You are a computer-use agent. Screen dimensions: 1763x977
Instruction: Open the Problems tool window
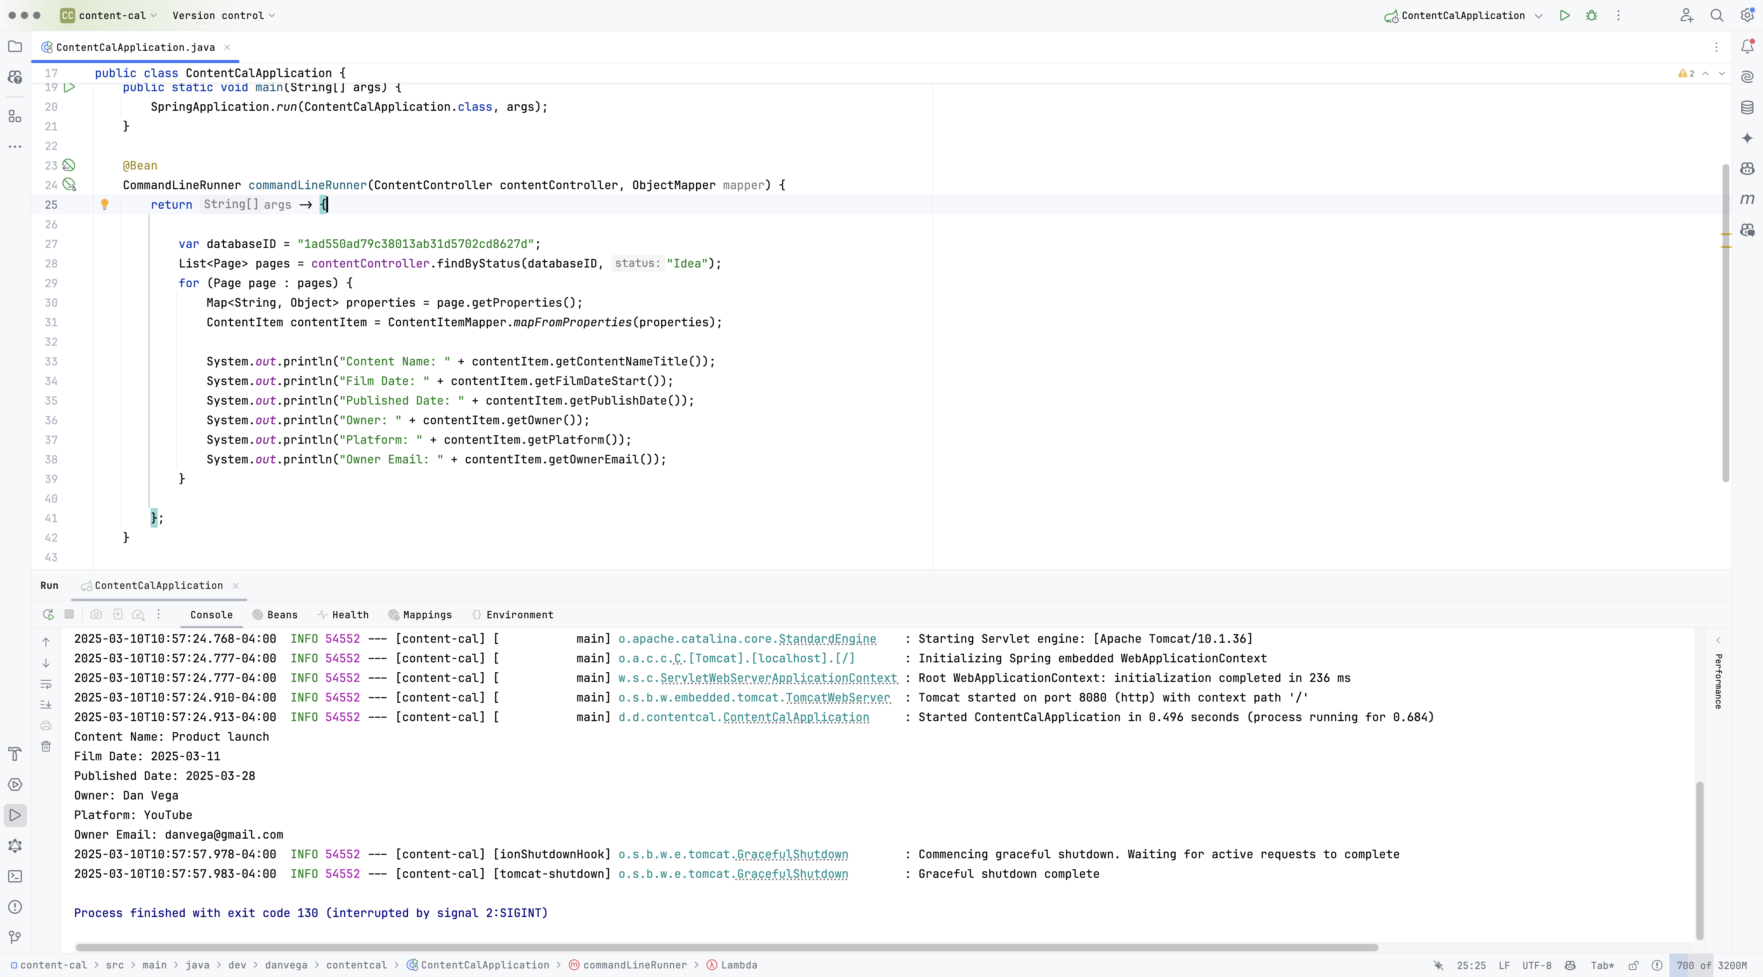point(15,907)
